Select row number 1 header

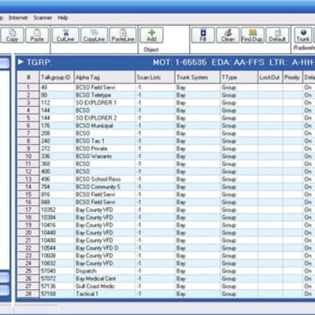(x=28, y=87)
